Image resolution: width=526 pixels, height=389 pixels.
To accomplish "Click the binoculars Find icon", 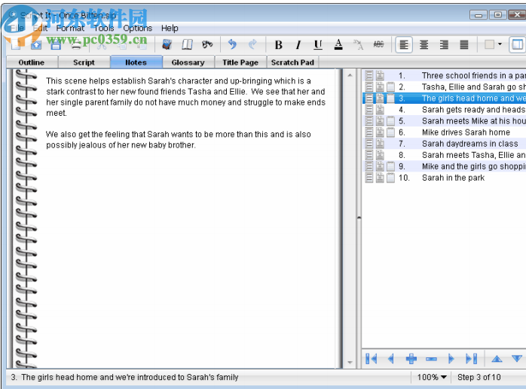I will coord(207,45).
